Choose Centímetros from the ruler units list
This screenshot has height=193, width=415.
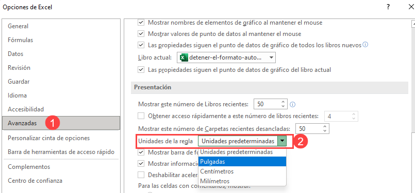[x=242, y=171]
